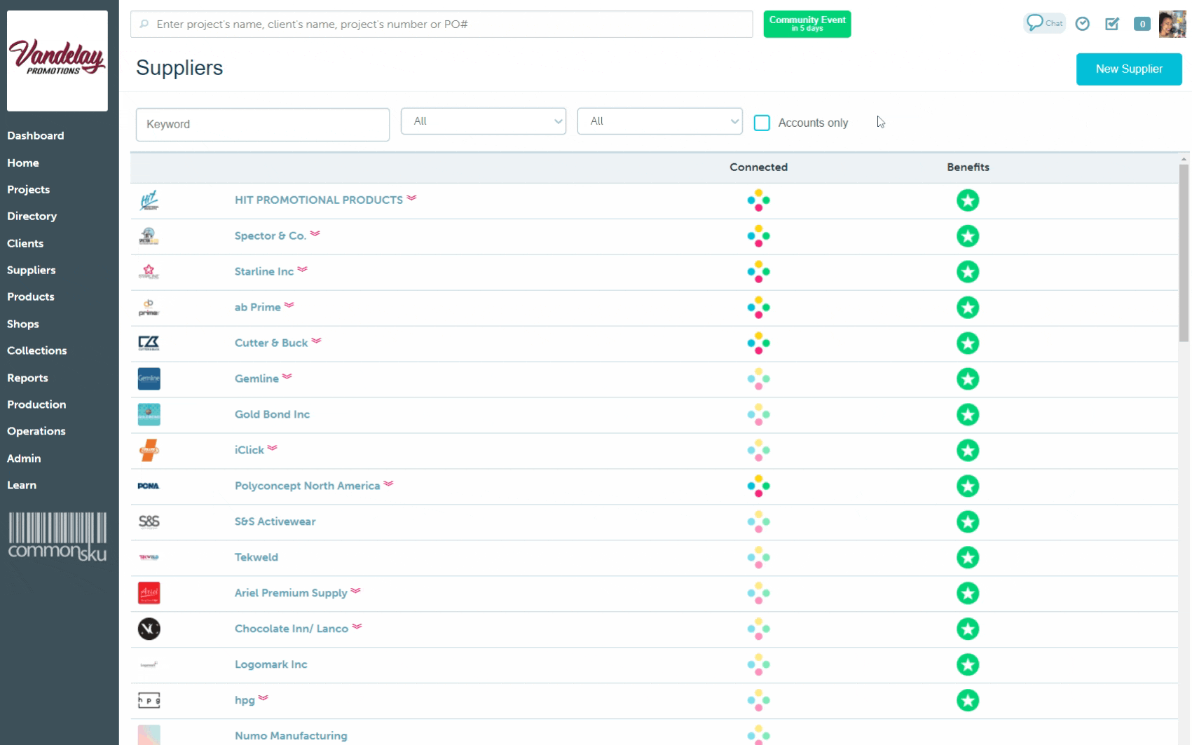The image size is (1192, 745).
Task: Click the notification count badge
Action: [x=1142, y=24]
